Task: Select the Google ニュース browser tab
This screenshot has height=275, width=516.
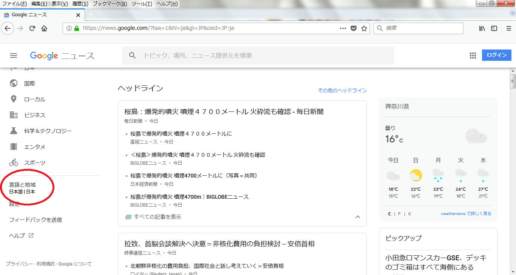Action: click(x=42, y=15)
